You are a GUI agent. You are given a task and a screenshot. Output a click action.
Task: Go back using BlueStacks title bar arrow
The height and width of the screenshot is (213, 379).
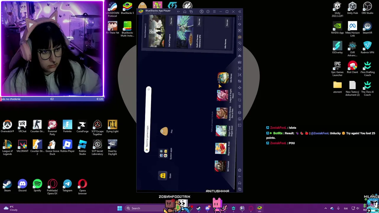click(x=178, y=12)
